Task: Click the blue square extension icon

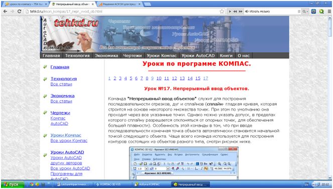Action: click(x=314, y=12)
